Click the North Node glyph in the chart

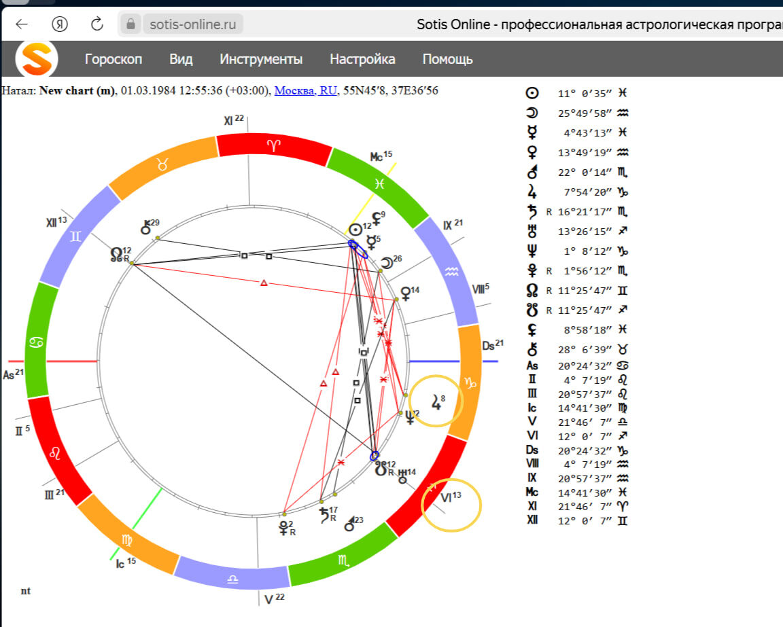coord(116,255)
